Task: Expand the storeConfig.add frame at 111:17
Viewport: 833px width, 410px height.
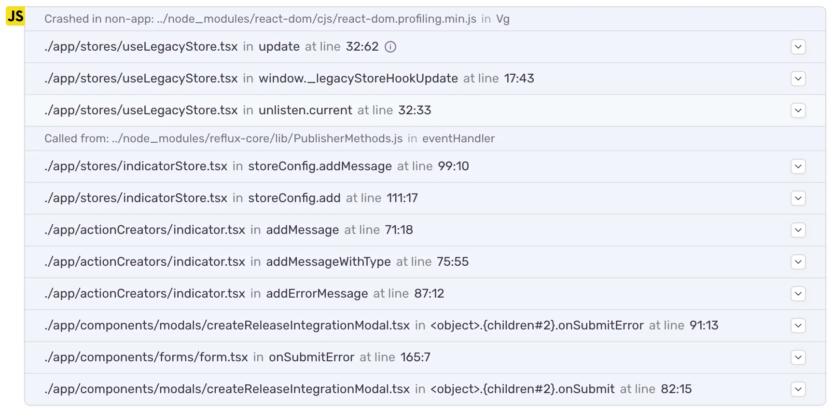Action: tap(798, 198)
